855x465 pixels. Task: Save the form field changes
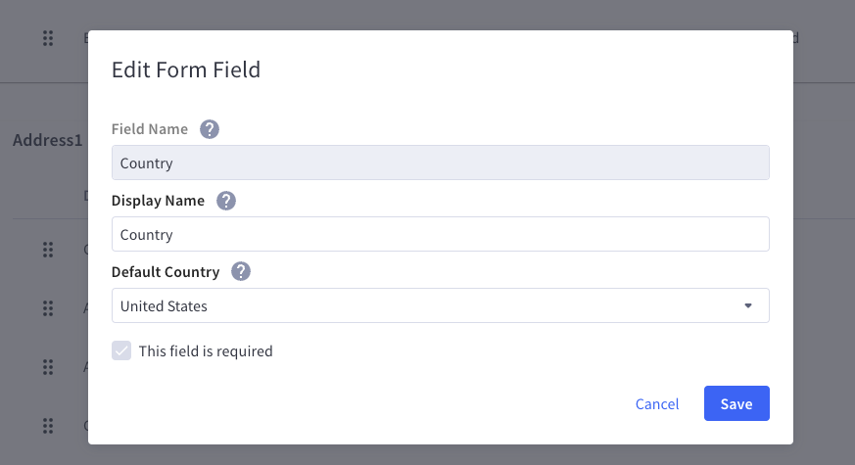(736, 403)
